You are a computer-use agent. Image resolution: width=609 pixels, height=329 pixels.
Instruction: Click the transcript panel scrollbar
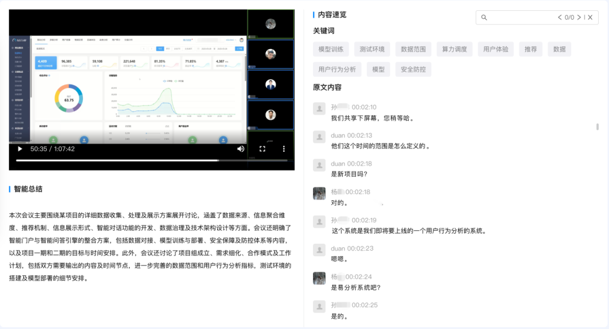point(597,127)
